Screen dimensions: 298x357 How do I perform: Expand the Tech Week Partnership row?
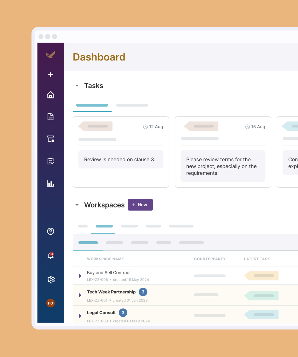(80, 295)
